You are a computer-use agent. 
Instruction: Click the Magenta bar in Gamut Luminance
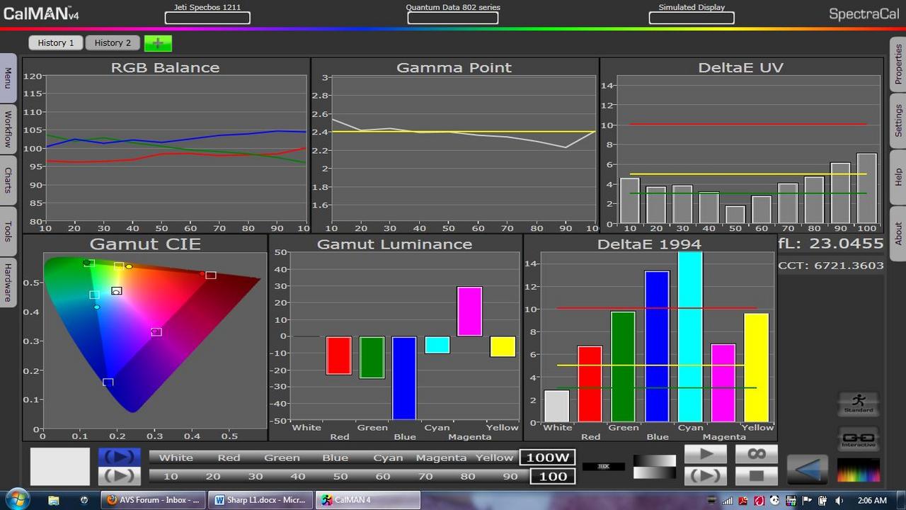pyautogui.click(x=469, y=311)
